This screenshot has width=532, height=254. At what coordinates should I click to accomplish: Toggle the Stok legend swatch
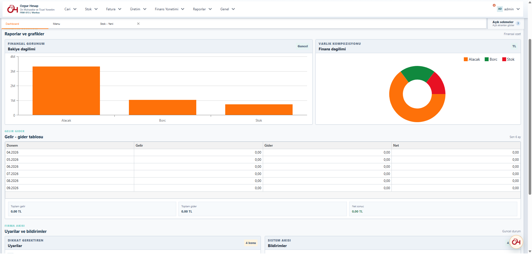coord(504,59)
